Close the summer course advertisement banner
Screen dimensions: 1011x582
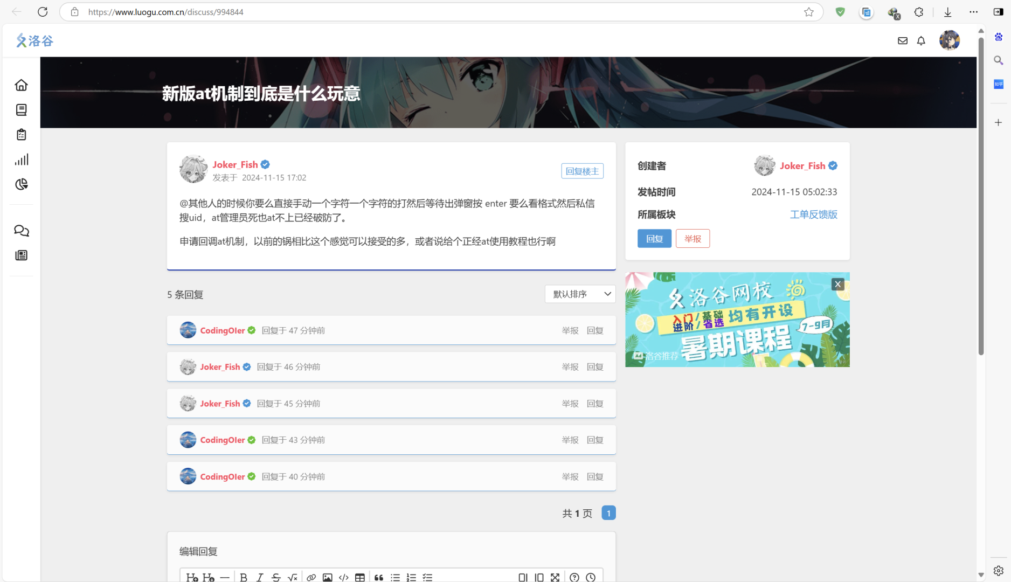tap(837, 284)
